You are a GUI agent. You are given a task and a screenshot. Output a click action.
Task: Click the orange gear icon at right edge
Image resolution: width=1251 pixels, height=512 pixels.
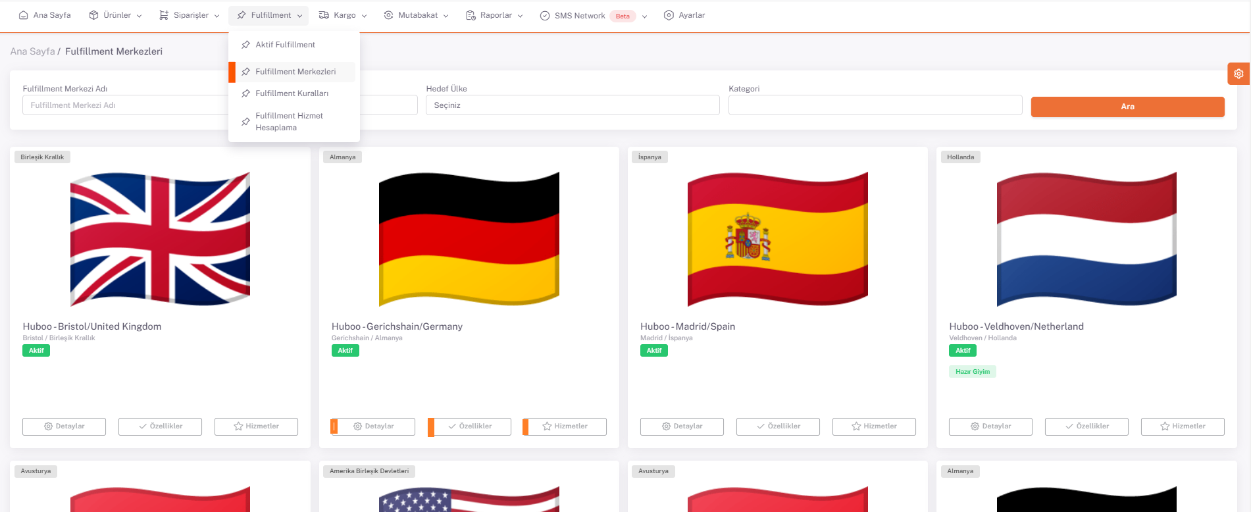click(1238, 74)
